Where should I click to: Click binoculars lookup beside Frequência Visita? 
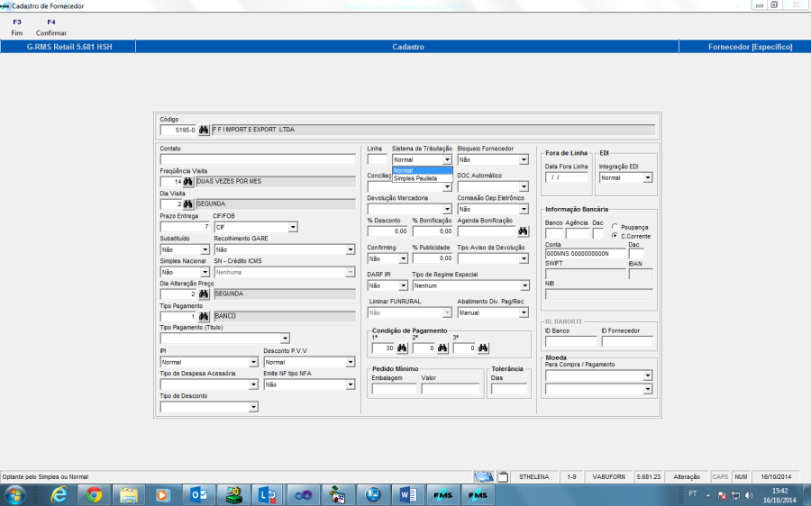tap(188, 181)
